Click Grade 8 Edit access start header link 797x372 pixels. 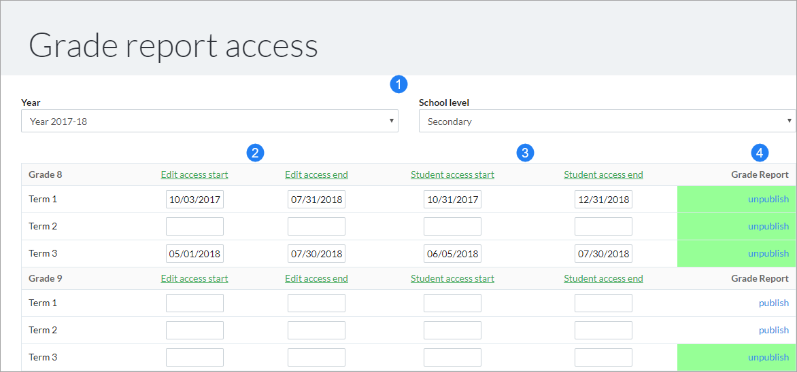[x=194, y=174]
